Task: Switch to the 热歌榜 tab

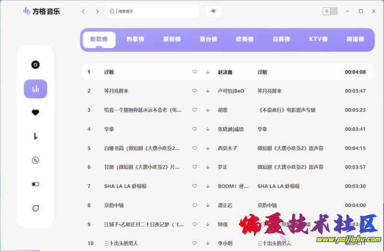Action: pyautogui.click(x=135, y=39)
